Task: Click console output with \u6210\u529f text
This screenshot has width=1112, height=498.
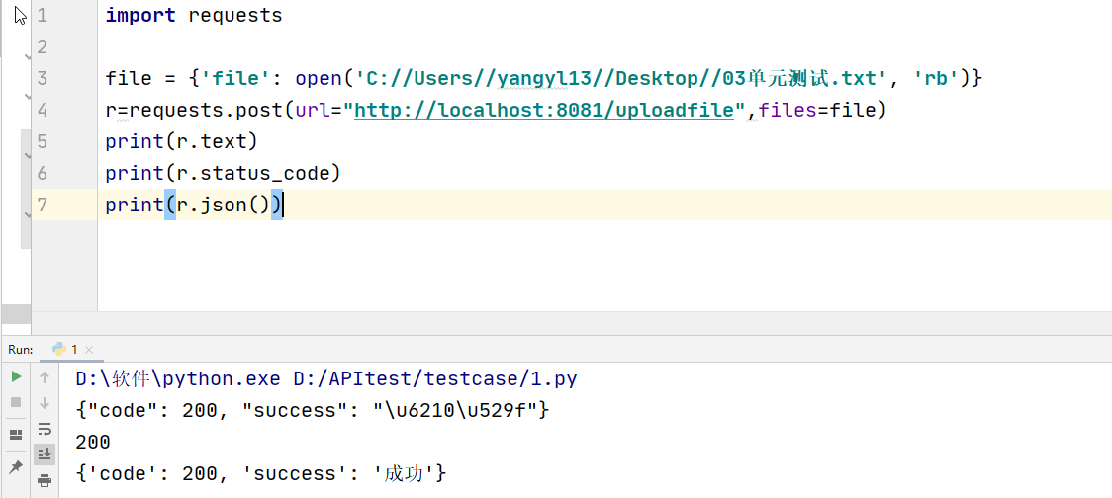Action: (313, 410)
